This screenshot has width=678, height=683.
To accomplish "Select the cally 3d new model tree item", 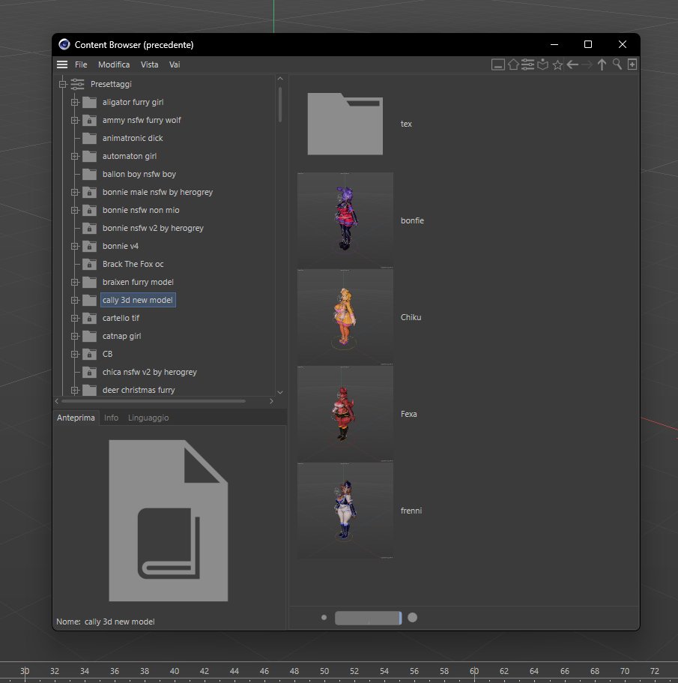I will tap(138, 300).
